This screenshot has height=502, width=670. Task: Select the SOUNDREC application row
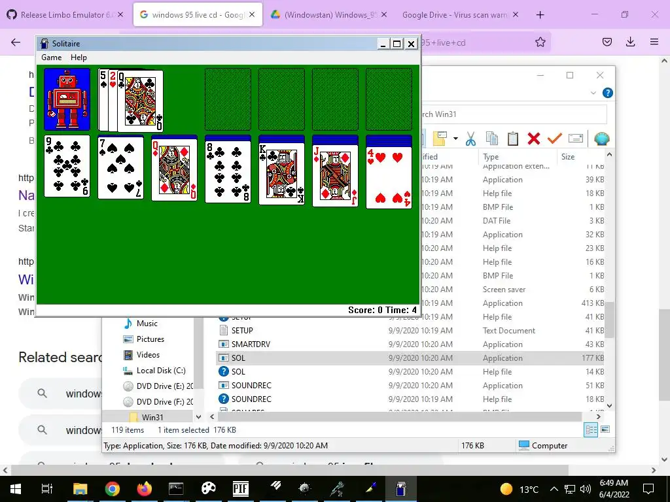[411, 385]
